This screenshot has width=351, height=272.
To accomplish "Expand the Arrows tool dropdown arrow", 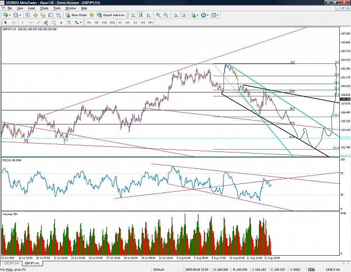I will tap(80, 22).
